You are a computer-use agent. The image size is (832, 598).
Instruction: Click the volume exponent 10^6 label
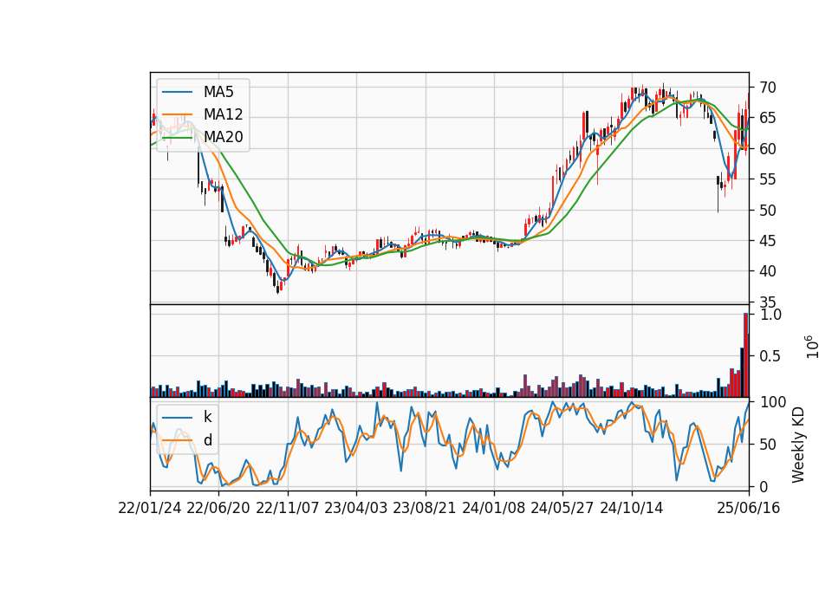pos(812,347)
